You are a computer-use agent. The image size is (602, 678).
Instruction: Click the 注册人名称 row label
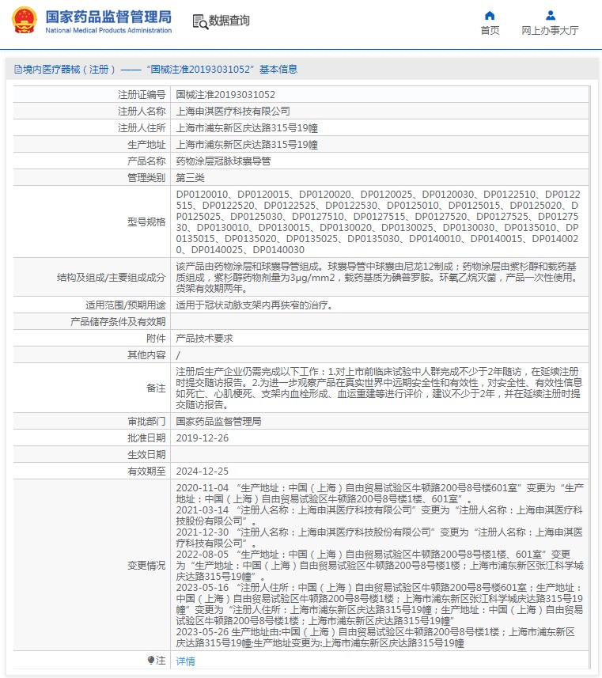tap(142, 111)
